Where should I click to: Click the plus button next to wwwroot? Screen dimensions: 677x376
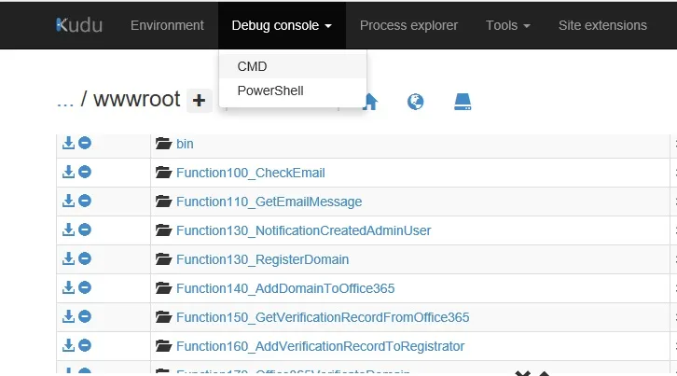199,101
